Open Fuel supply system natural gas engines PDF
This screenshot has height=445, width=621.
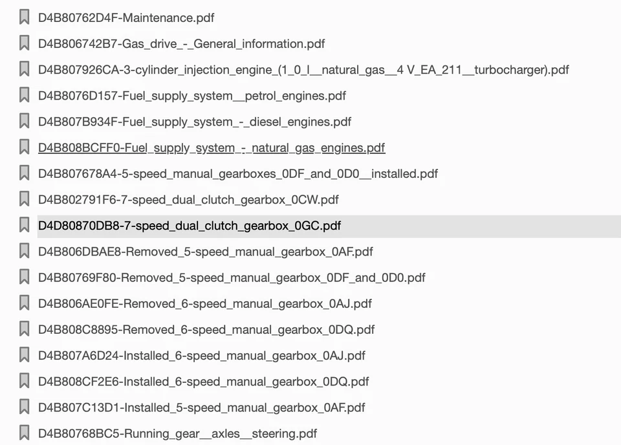pos(212,148)
